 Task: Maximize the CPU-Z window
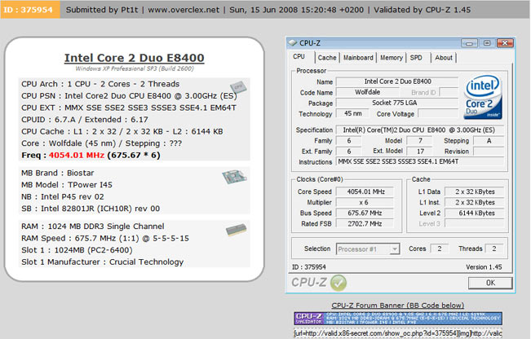487,43
